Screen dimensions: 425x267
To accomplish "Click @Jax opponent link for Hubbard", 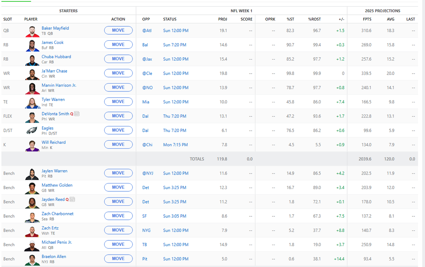I will tap(147, 59).
